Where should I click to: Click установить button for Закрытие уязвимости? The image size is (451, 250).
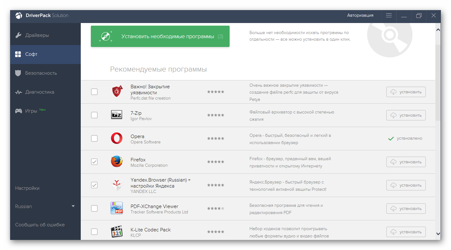point(406,92)
